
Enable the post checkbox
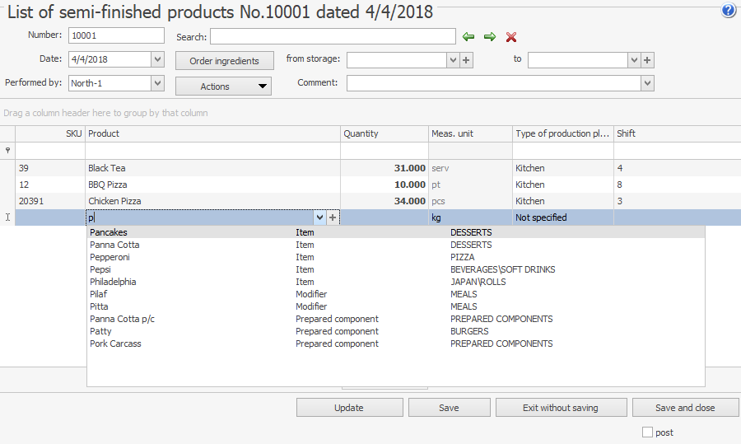(647, 432)
